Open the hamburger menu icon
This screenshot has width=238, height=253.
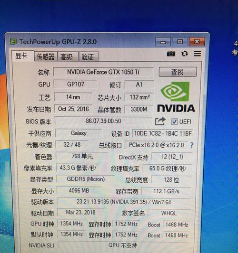pyautogui.click(x=198, y=54)
